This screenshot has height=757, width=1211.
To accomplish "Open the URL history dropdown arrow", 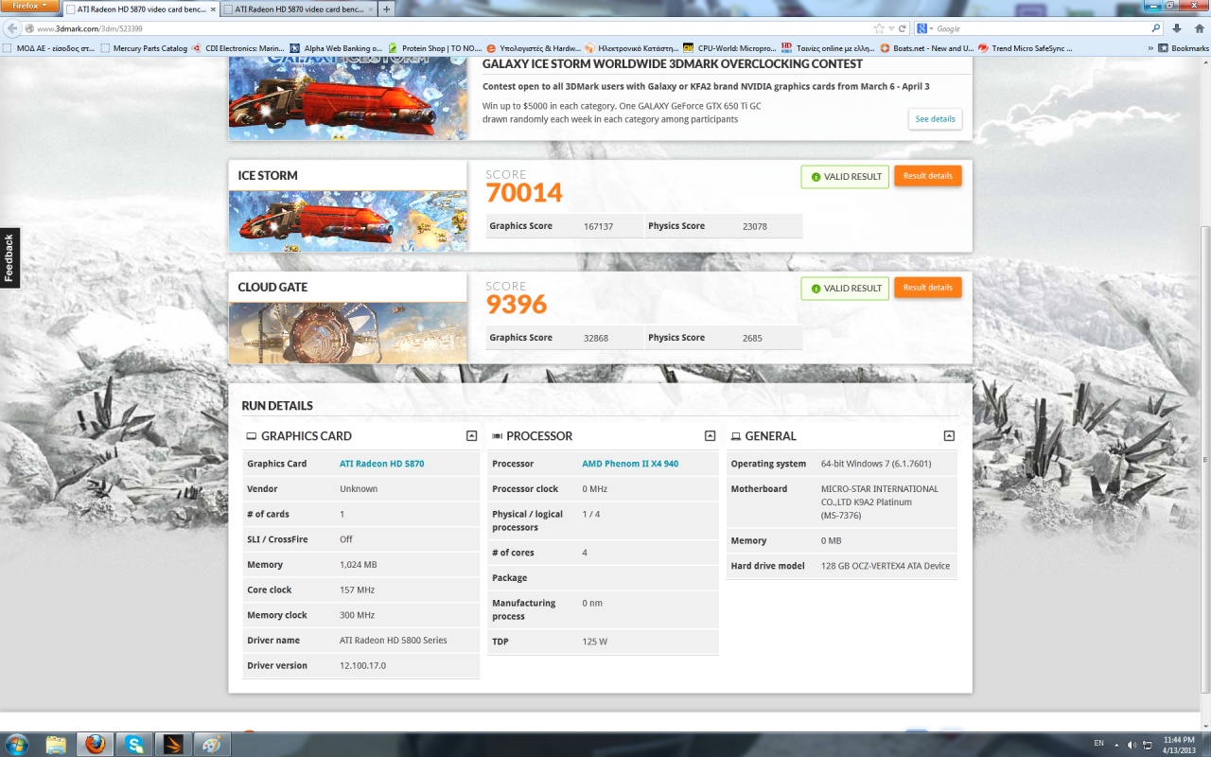I will click(891, 28).
